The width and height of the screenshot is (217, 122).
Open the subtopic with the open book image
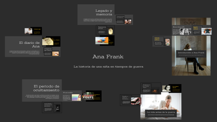51,41
